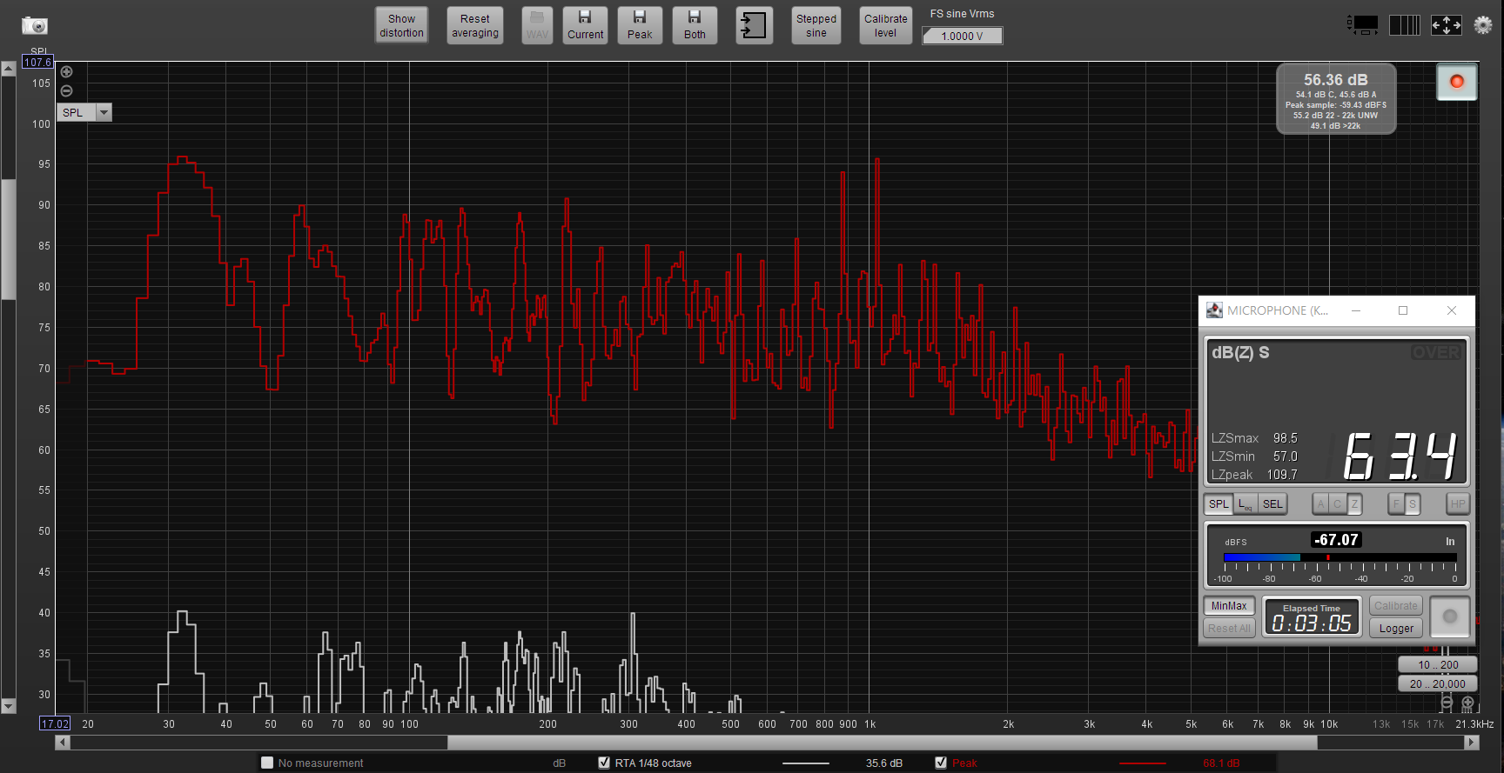
Task: Open the Logger in the SPL meter
Action: tap(1396, 629)
